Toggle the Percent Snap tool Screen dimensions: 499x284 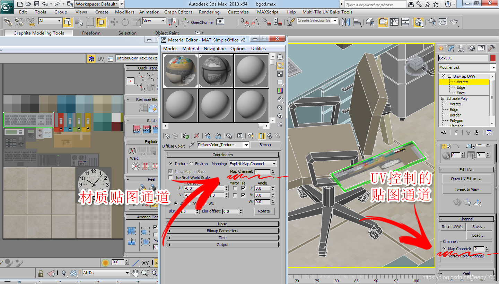click(x=266, y=22)
